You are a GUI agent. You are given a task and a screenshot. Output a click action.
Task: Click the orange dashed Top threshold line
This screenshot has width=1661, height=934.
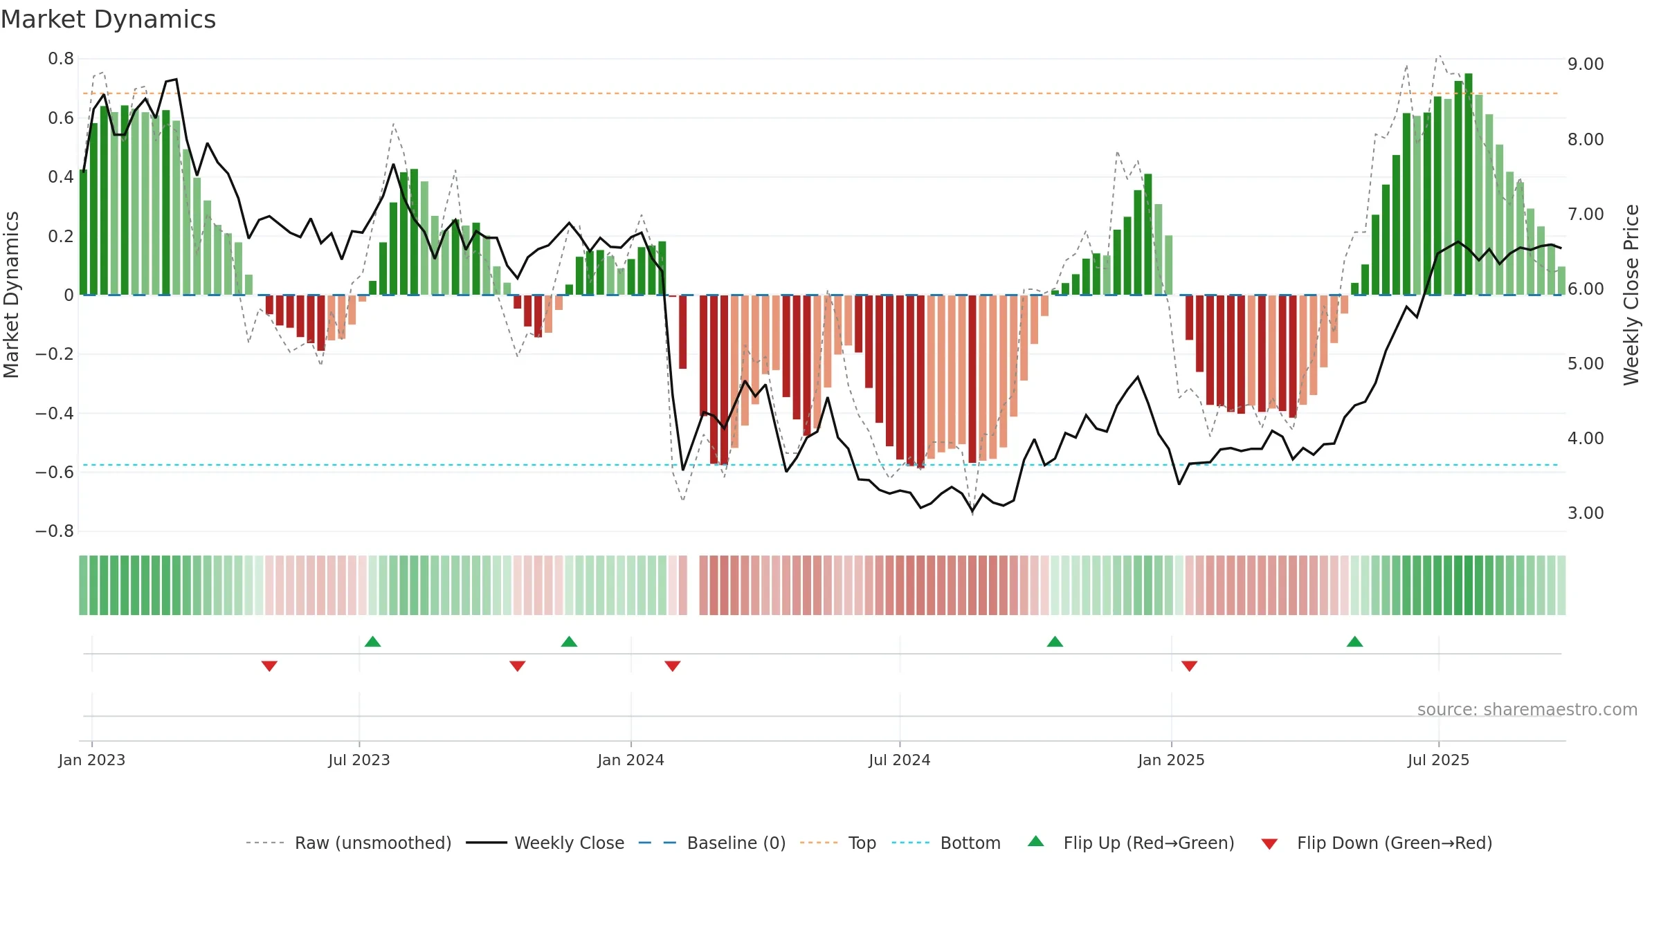820,93
